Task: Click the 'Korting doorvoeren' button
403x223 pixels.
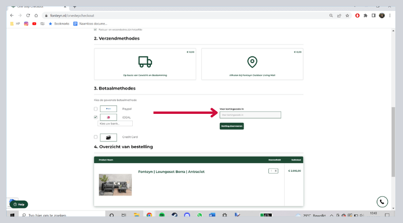Action: (x=231, y=126)
